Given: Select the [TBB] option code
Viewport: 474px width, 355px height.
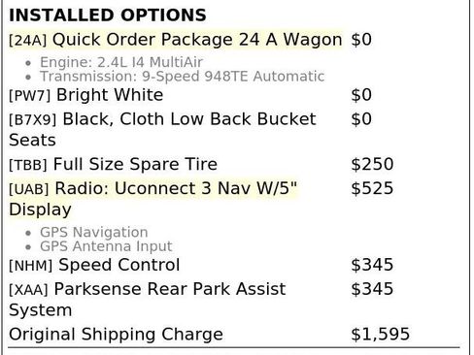Looking at the screenshot, I should point(28,165).
